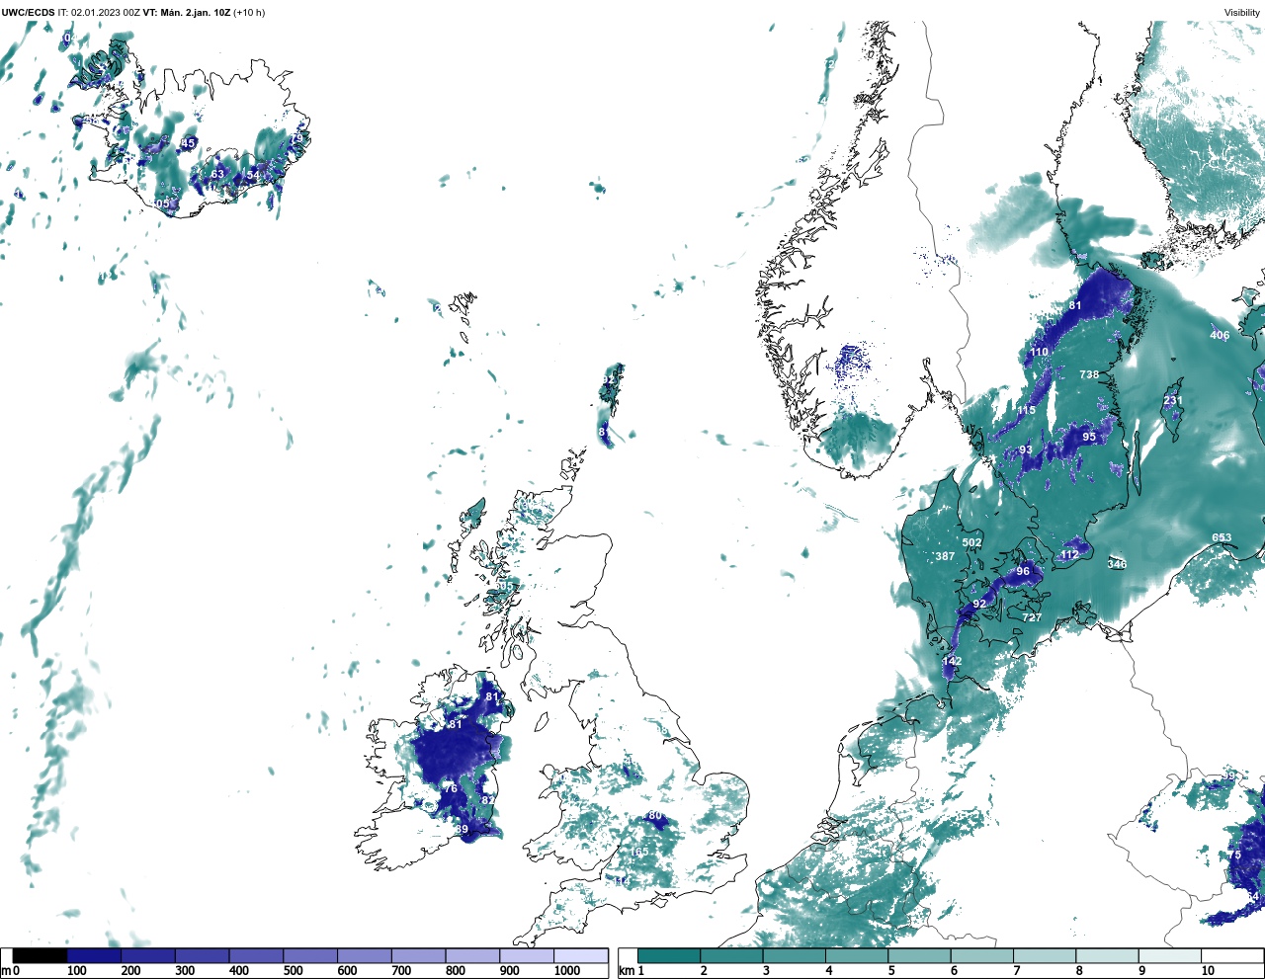The height and width of the screenshot is (979, 1265).
Task: Click the '387' value in Jutland
Action: tap(945, 556)
